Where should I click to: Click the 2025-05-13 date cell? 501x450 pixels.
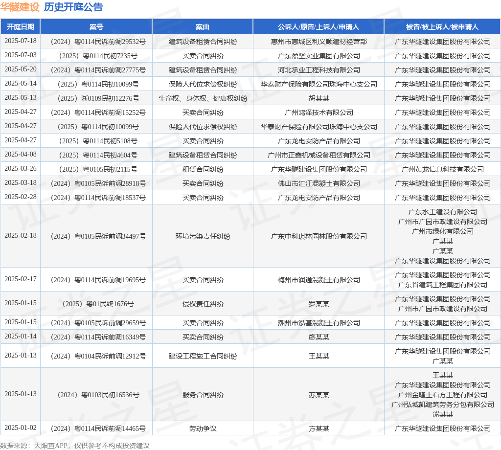click(x=21, y=97)
